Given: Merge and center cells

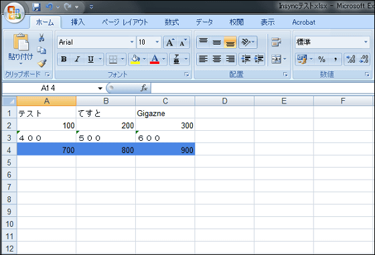Looking at the screenshot, I should tap(277, 59).
